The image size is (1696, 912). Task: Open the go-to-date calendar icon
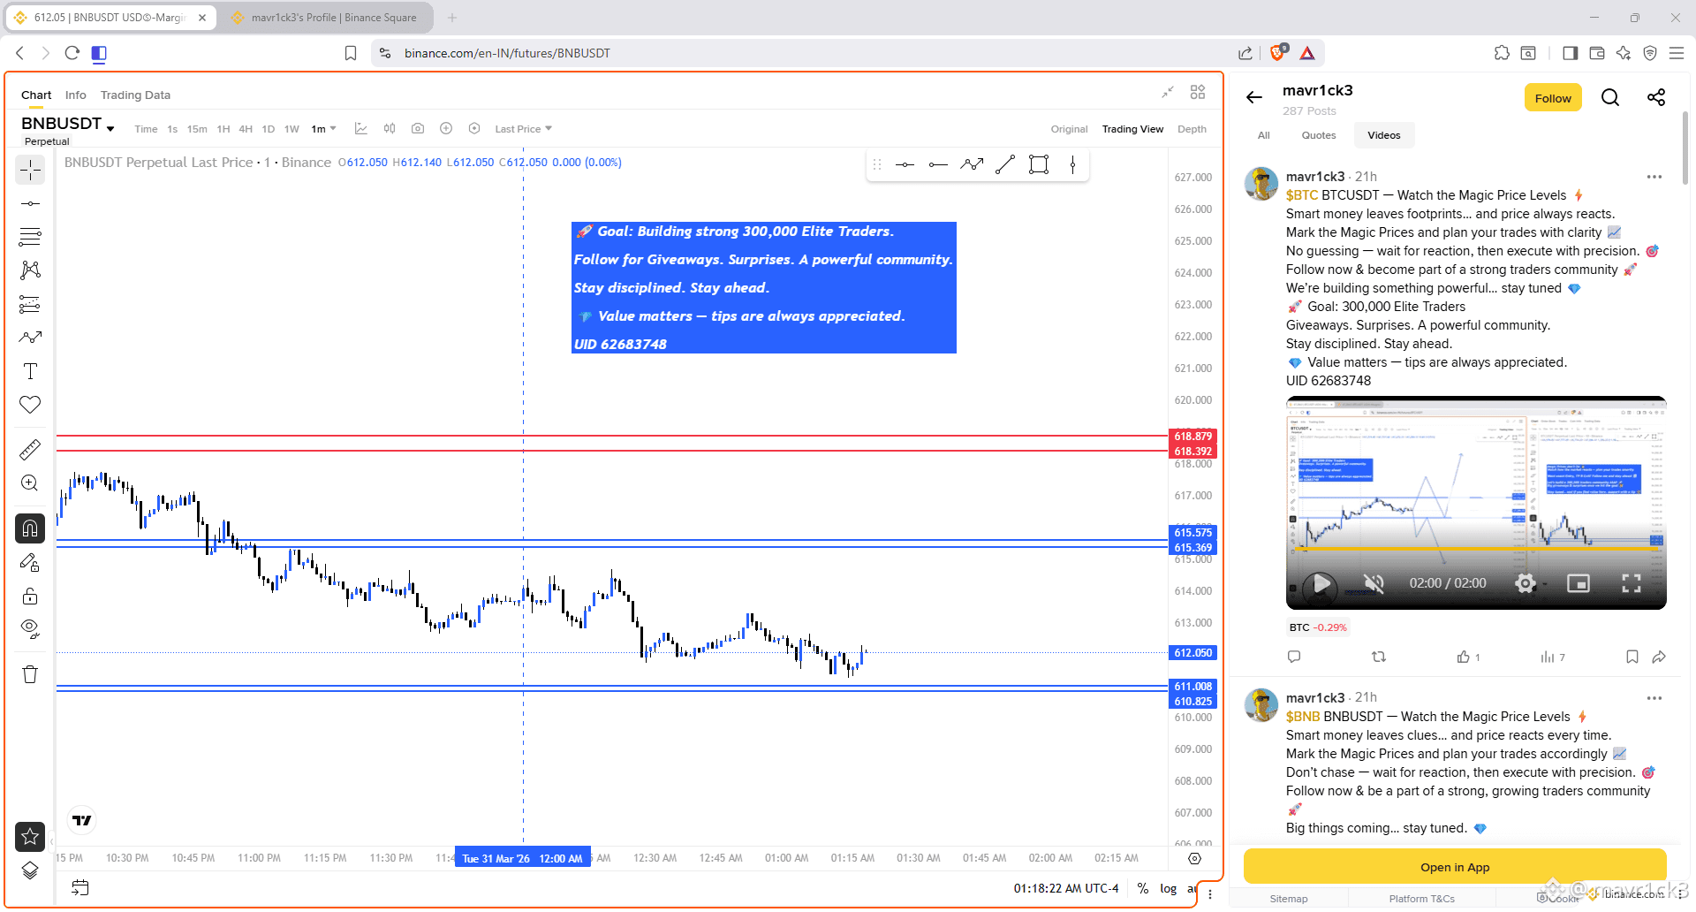pyautogui.click(x=80, y=888)
